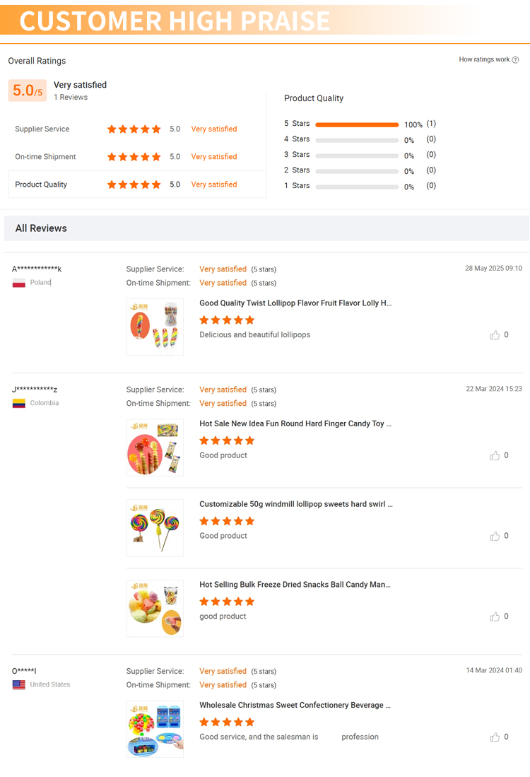Open the Twist Lollipop product link
This screenshot has height=777, width=530.
(295, 303)
